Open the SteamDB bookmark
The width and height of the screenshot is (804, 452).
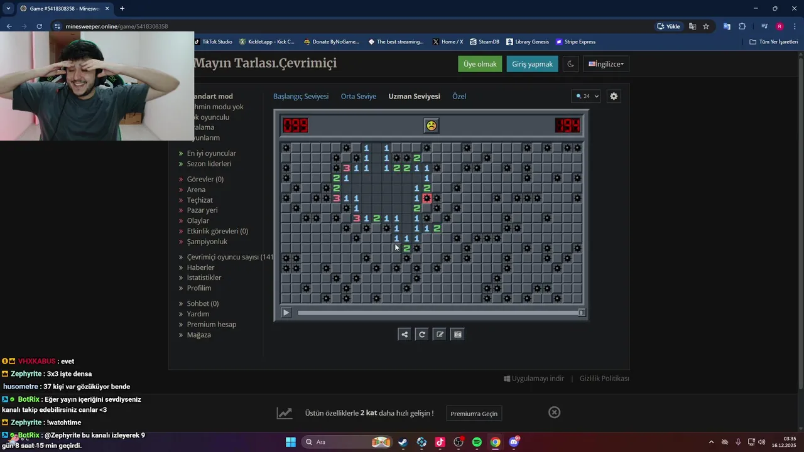point(484,42)
